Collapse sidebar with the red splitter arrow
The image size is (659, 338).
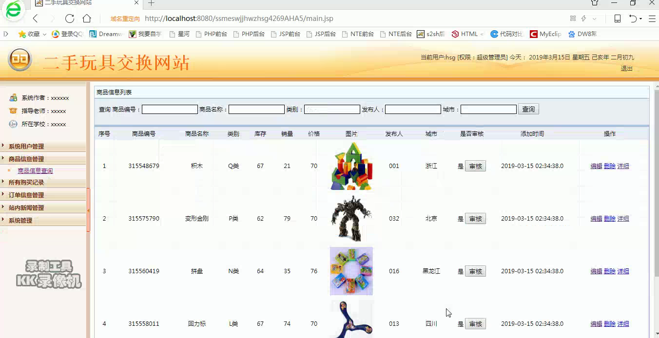[88, 210]
